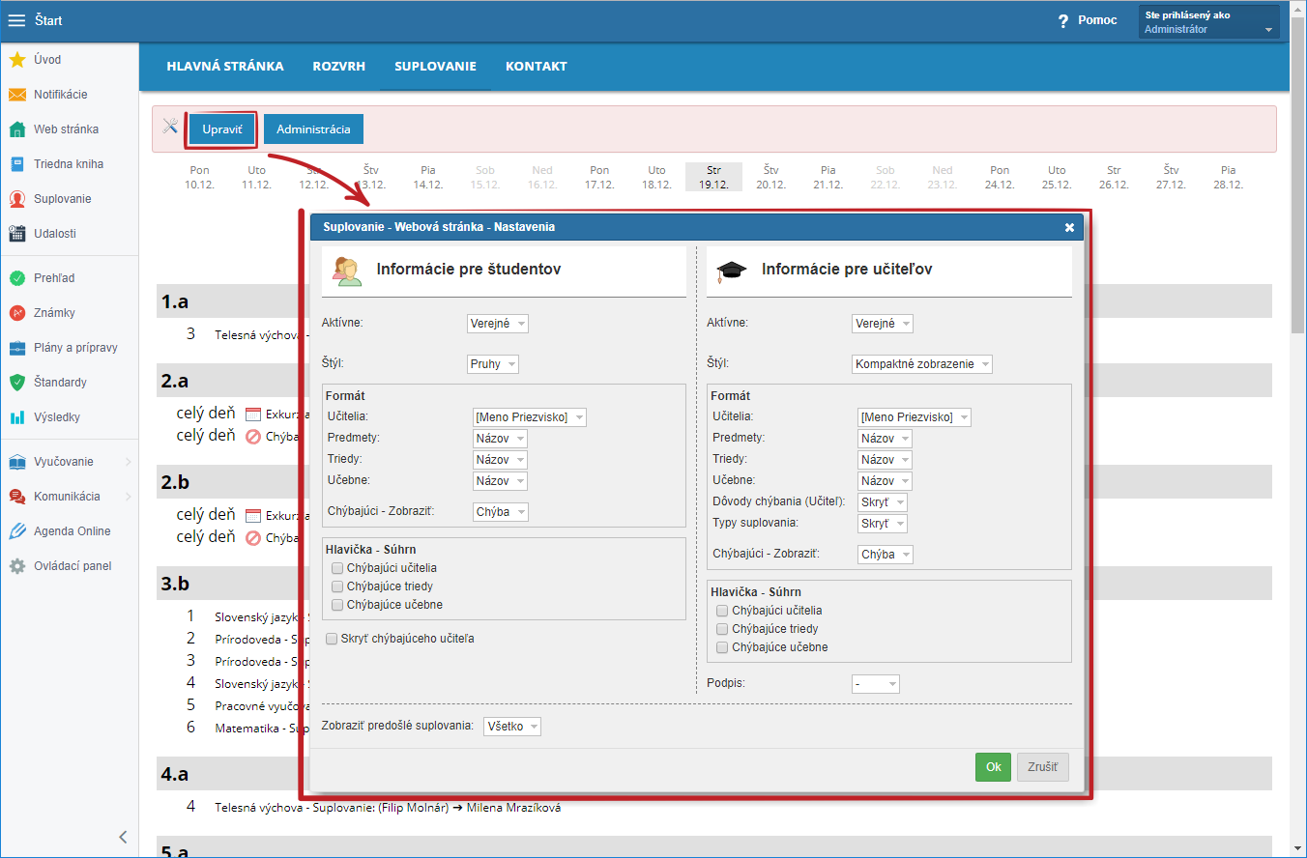1307x858 pixels.
Task: Toggle students Chýbajúci učitelia checkbox
Action: (x=337, y=568)
